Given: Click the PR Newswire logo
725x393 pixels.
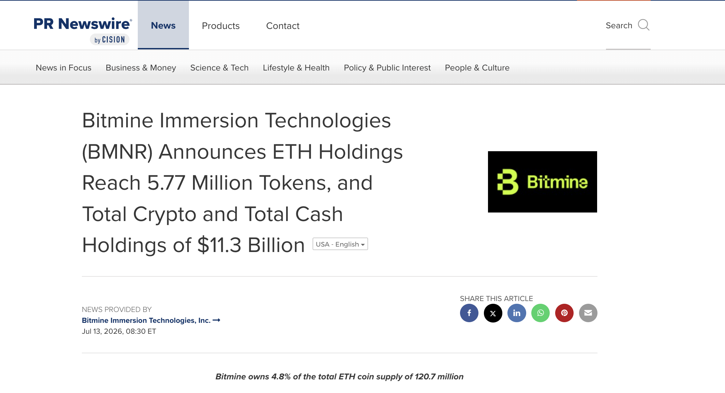Looking at the screenshot, I should tap(83, 31).
